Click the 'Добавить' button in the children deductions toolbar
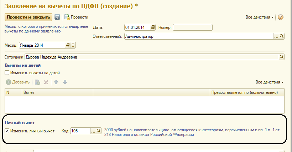This screenshot has width=292, height=152. tap(18, 82)
